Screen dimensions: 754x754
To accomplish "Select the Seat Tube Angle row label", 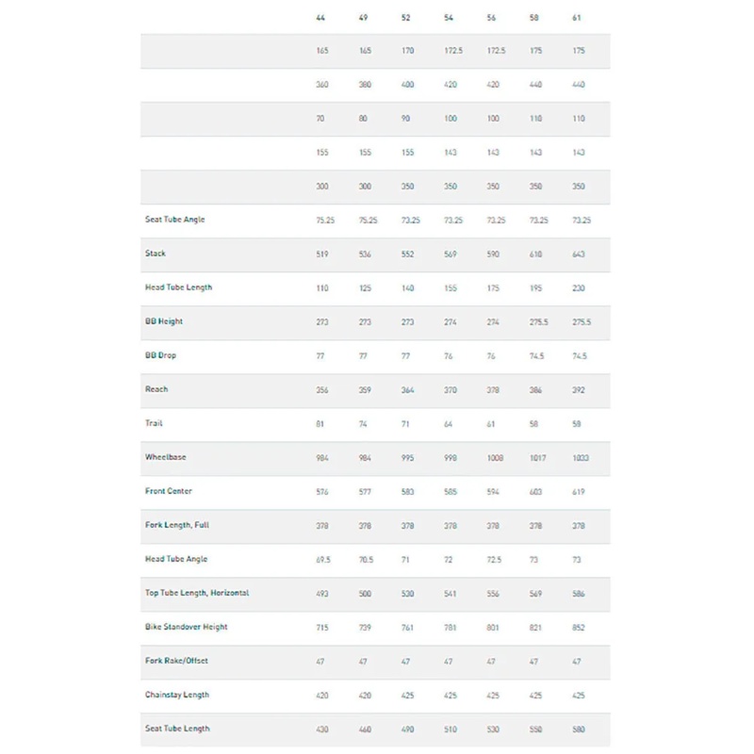I will click(175, 220).
